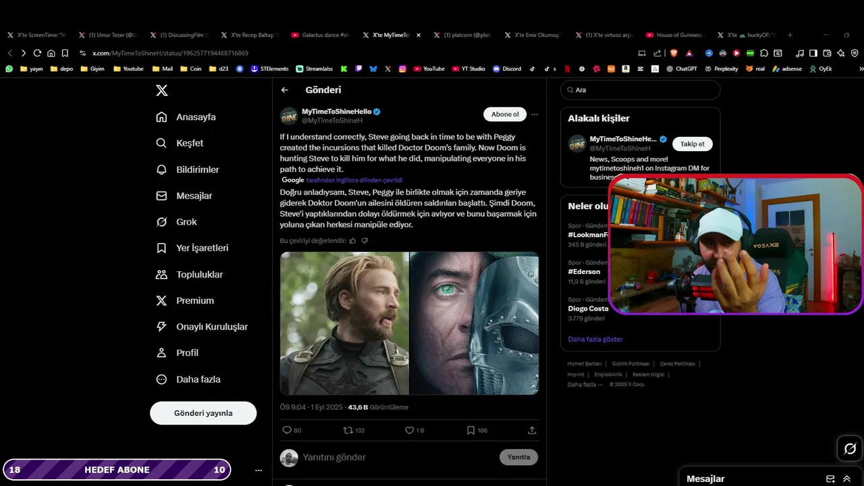
Task: Open Topluluklar in the sidebar
Action: tap(189, 275)
